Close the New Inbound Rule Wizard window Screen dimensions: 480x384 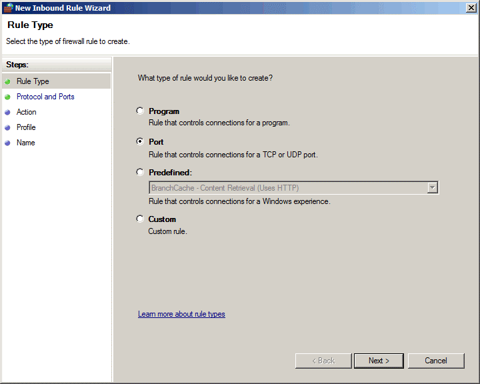471,7
